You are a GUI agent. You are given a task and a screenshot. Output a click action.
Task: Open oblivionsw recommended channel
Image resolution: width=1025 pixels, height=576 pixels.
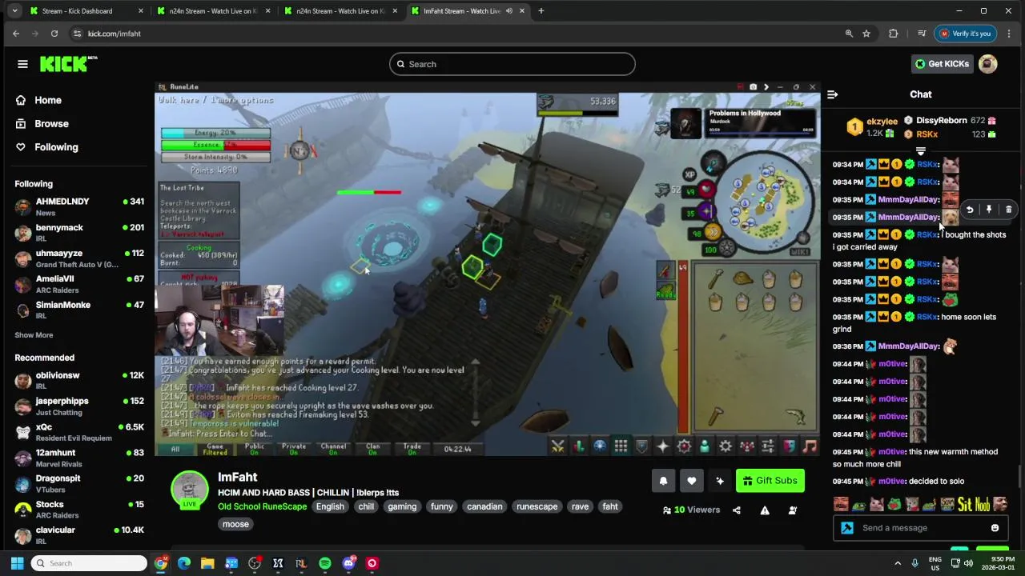[78, 380]
